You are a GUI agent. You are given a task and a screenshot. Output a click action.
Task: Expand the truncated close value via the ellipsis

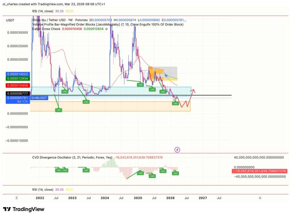(185, 20)
